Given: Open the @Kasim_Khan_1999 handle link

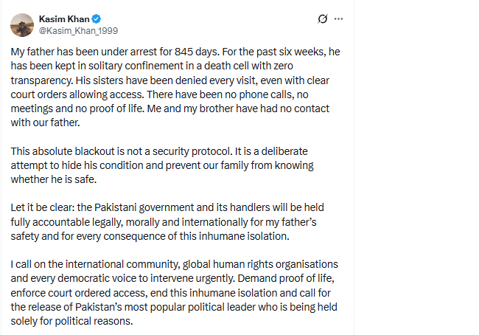Looking at the screenshot, I should tap(78, 30).
